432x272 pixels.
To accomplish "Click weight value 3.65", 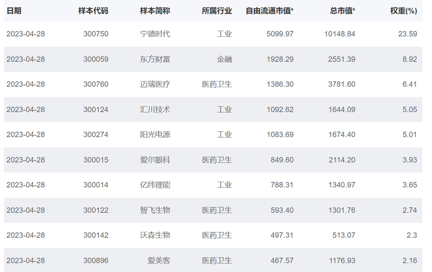I will (410, 185).
